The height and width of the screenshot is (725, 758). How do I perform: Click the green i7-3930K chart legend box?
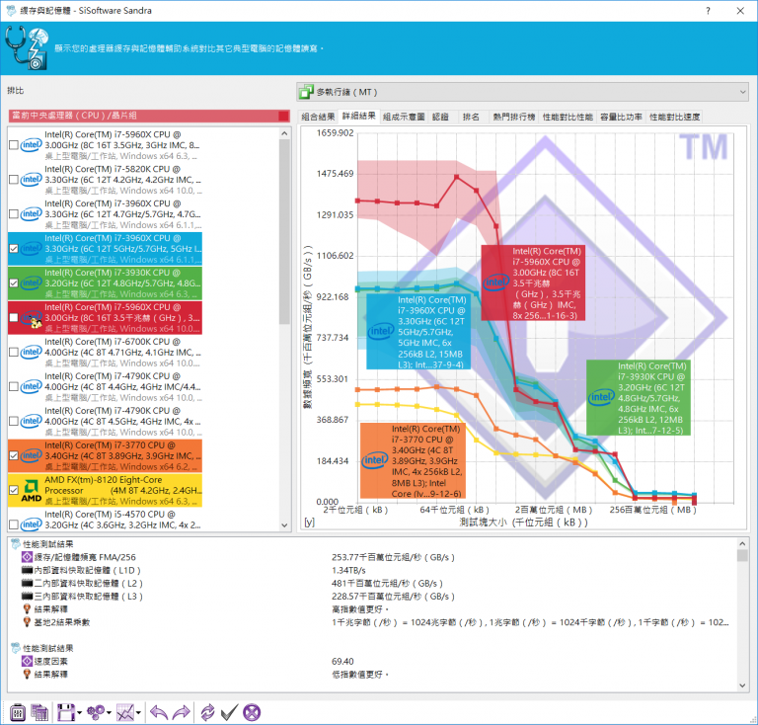point(639,398)
